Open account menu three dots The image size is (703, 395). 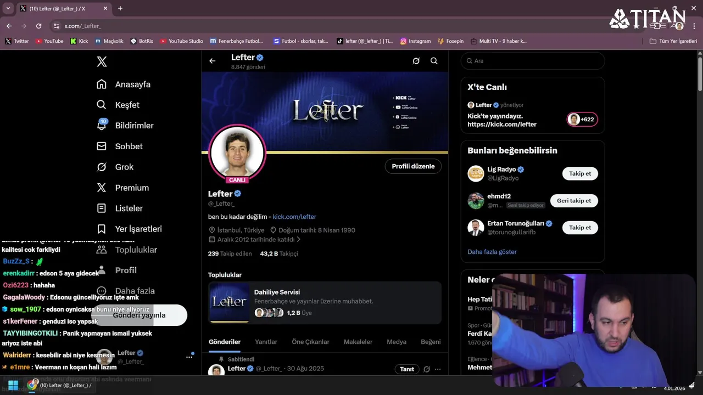pyautogui.click(x=189, y=357)
